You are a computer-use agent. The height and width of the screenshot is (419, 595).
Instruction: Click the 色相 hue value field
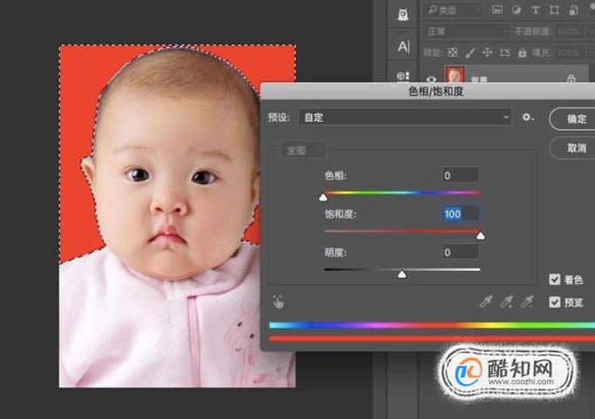click(x=461, y=175)
